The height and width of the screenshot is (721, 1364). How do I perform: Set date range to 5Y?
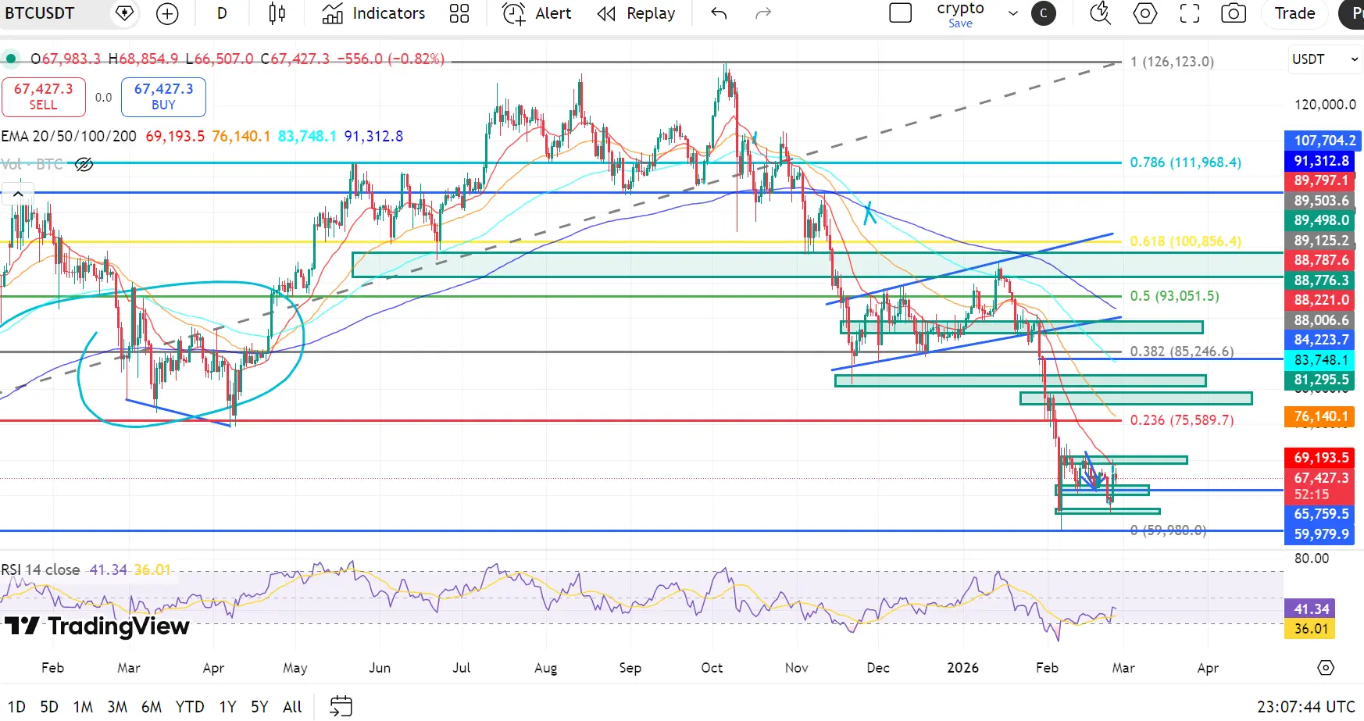259,707
